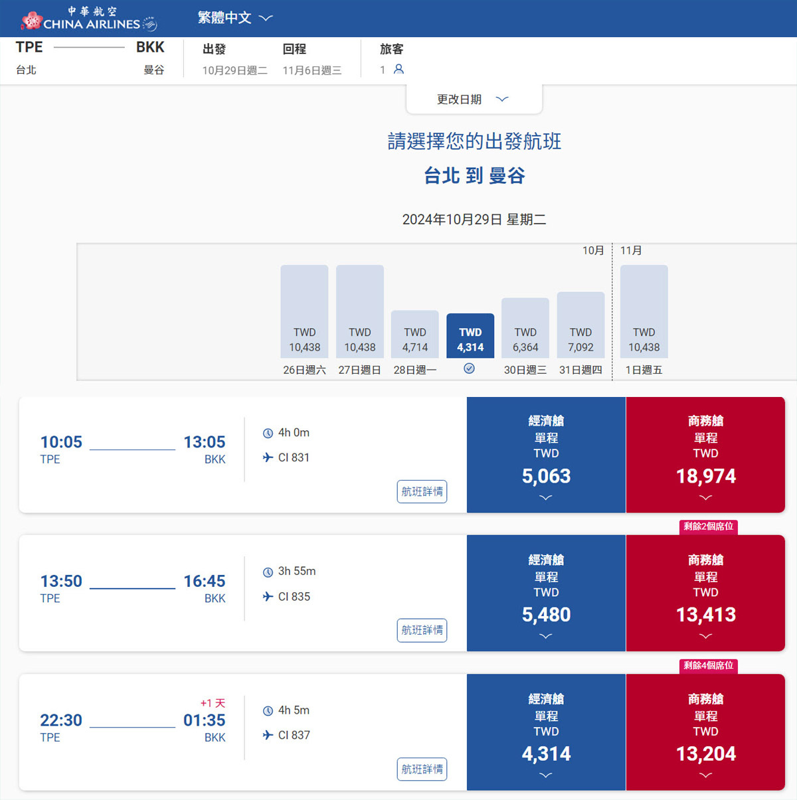Click the airplane icon beside CI 831
Viewport: 797px width, 800px height.
268,457
